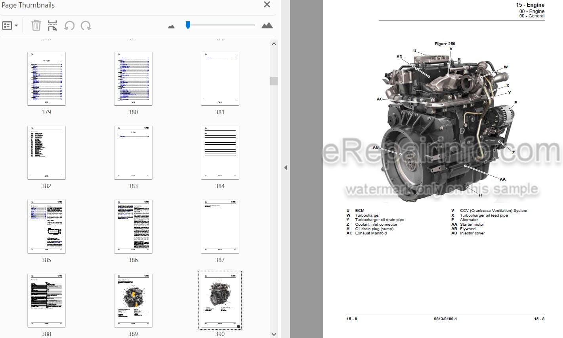Click the 'Coolant inlet connector' legend entry
Viewport: 563px width, 338px height.
point(376,224)
